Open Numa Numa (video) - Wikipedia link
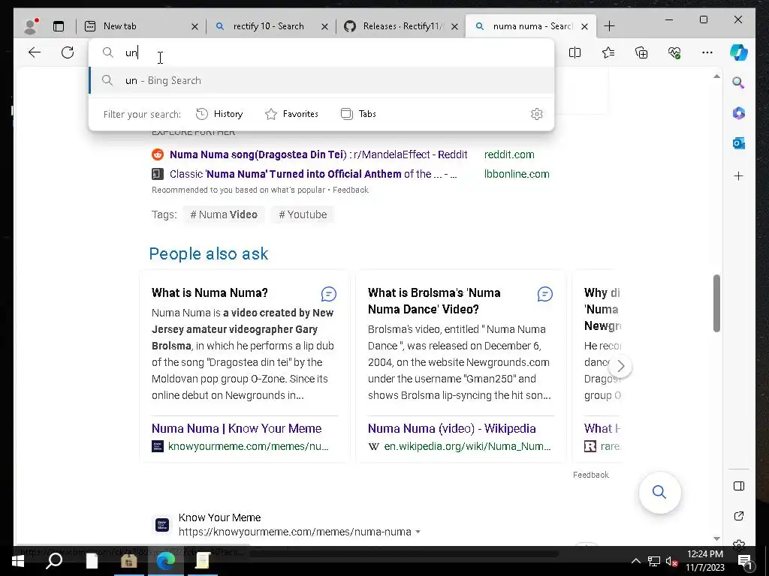The height and width of the screenshot is (576, 769). (x=451, y=428)
